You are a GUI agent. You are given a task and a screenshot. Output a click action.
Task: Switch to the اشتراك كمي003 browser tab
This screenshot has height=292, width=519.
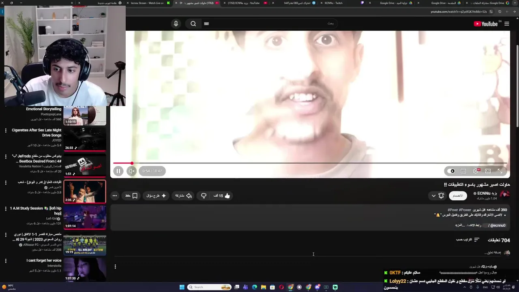(x=294, y=3)
